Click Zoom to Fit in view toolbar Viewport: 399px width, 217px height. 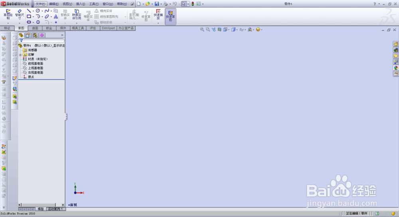[202, 30]
